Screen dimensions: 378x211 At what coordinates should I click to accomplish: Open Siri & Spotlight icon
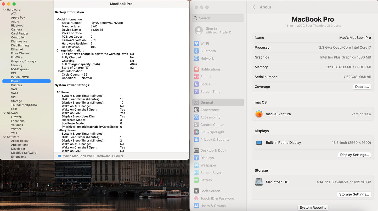click(x=196, y=132)
